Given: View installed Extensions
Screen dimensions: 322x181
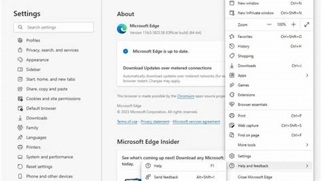Looking at the screenshot, I should 246,95.
